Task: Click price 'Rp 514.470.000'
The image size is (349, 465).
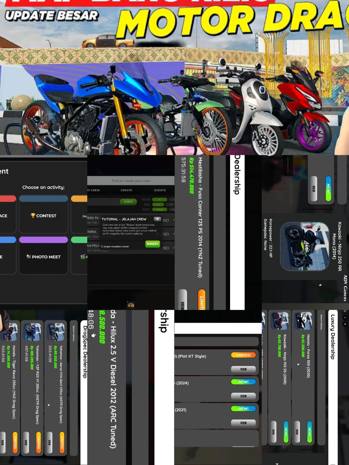Action: coord(192,176)
